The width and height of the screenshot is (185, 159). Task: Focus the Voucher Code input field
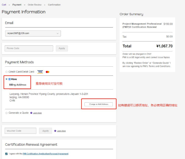(x=20, y=131)
